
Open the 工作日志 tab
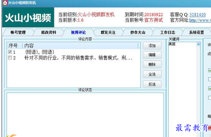coord(168,32)
